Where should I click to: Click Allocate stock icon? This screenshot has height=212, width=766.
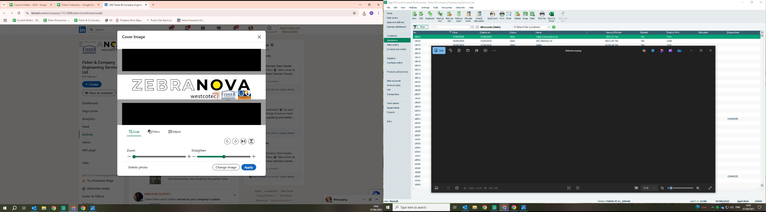[468, 17]
